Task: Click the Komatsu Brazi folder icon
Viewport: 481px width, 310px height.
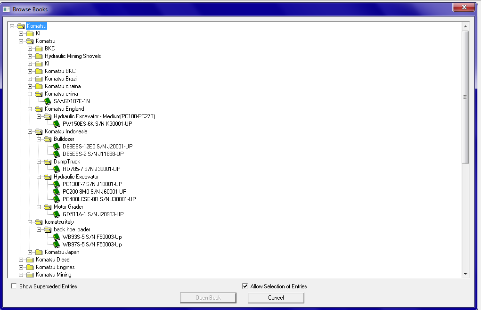Action: coord(39,79)
